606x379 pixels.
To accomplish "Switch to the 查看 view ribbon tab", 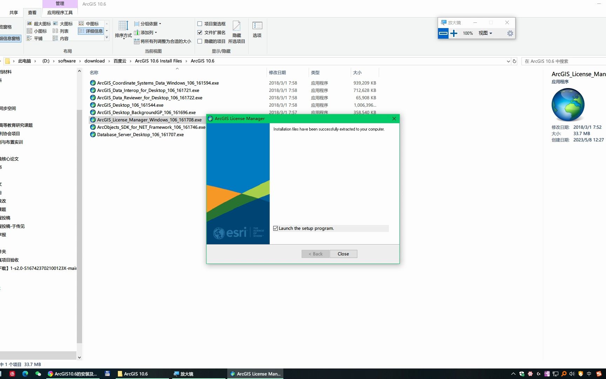I will click(32, 13).
